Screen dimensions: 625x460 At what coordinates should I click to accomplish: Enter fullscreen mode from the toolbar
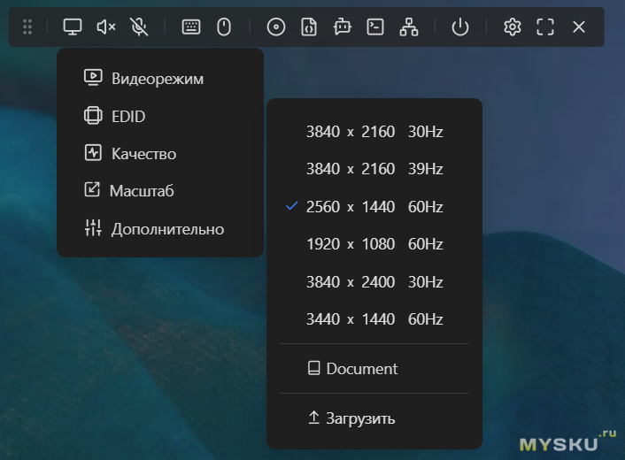pos(545,27)
